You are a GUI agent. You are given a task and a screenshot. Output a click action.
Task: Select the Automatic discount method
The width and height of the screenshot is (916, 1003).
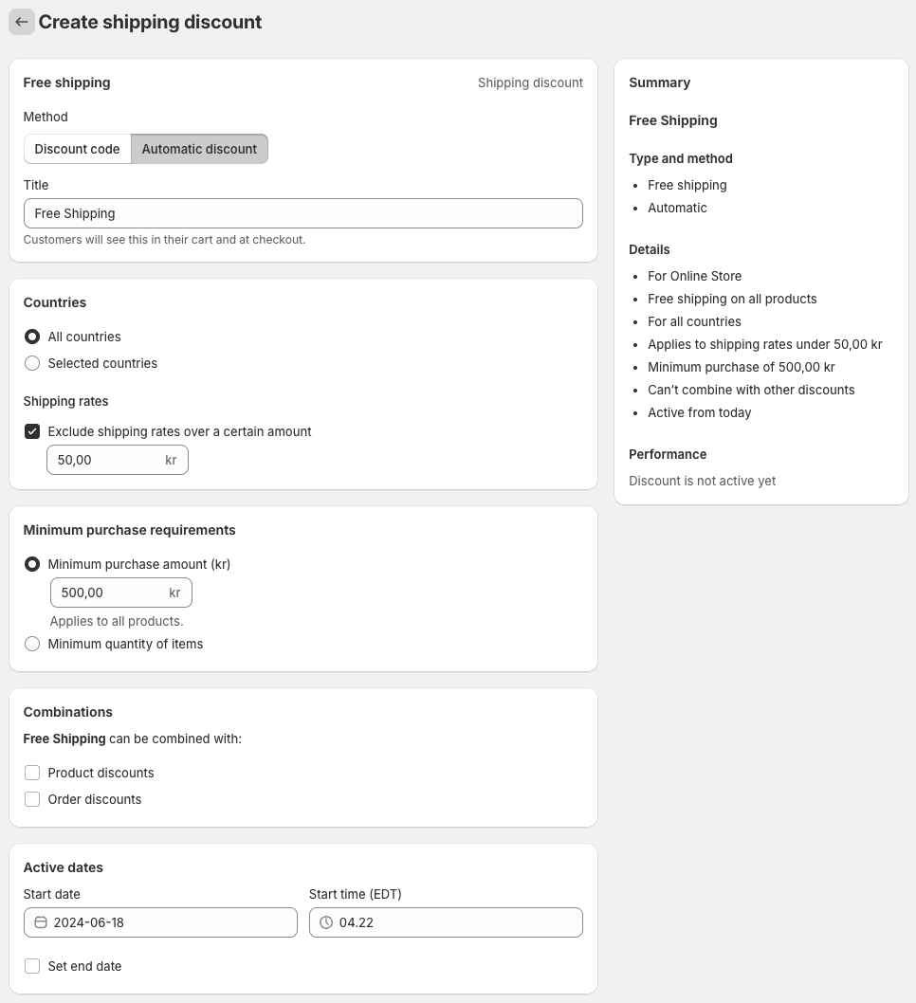click(x=199, y=149)
